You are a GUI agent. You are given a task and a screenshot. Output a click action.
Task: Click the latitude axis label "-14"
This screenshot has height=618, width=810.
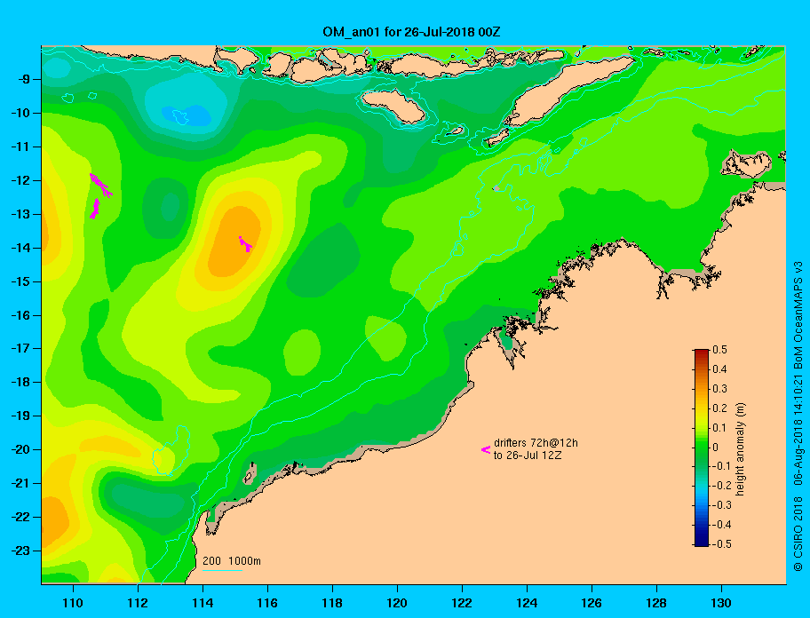click(x=20, y=248)
